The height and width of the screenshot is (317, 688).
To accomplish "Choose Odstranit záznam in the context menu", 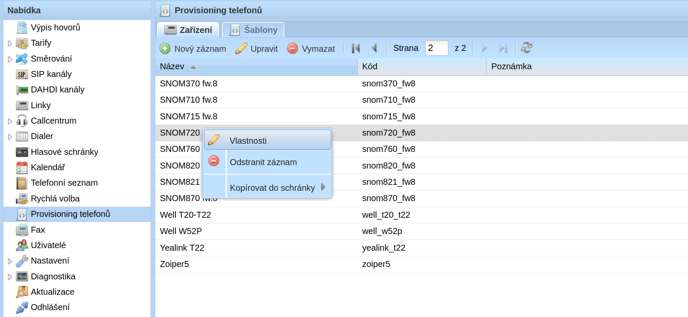I will (268, 162).
